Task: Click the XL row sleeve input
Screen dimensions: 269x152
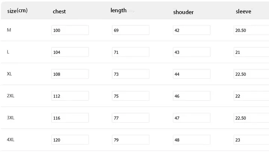Action: click(251, 74)
